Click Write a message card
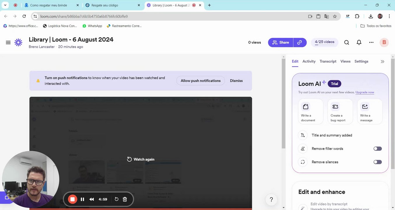The height and width of the screenshot is (210, 395). [370, 112]
